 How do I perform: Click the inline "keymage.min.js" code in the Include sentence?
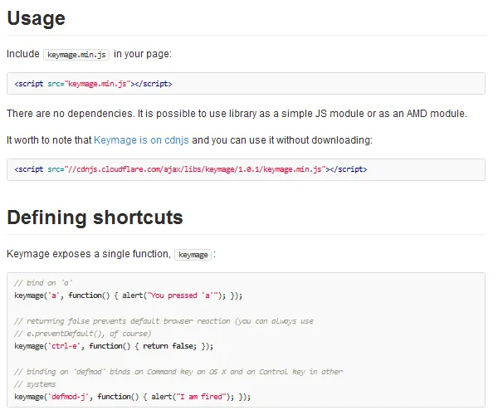[76, 54]
